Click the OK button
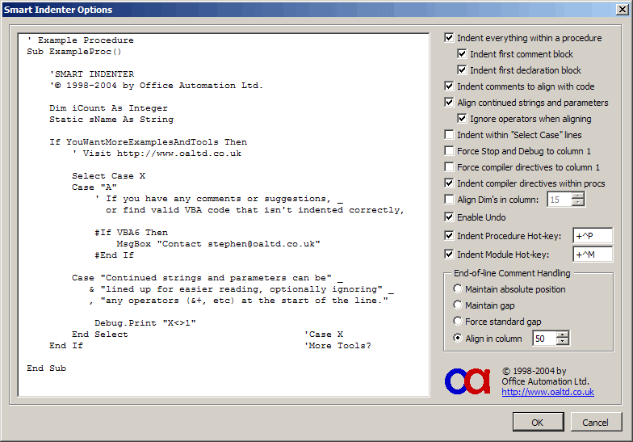 (x=538, y=422)
